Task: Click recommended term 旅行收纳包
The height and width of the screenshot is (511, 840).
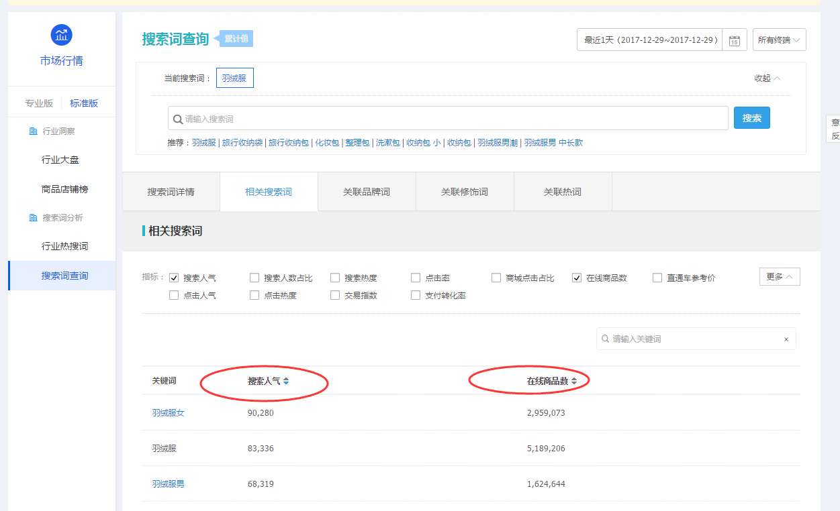Action: click(289, 143)
